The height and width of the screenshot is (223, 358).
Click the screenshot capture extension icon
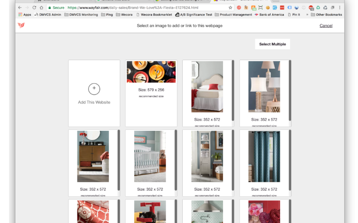point(260,8)
